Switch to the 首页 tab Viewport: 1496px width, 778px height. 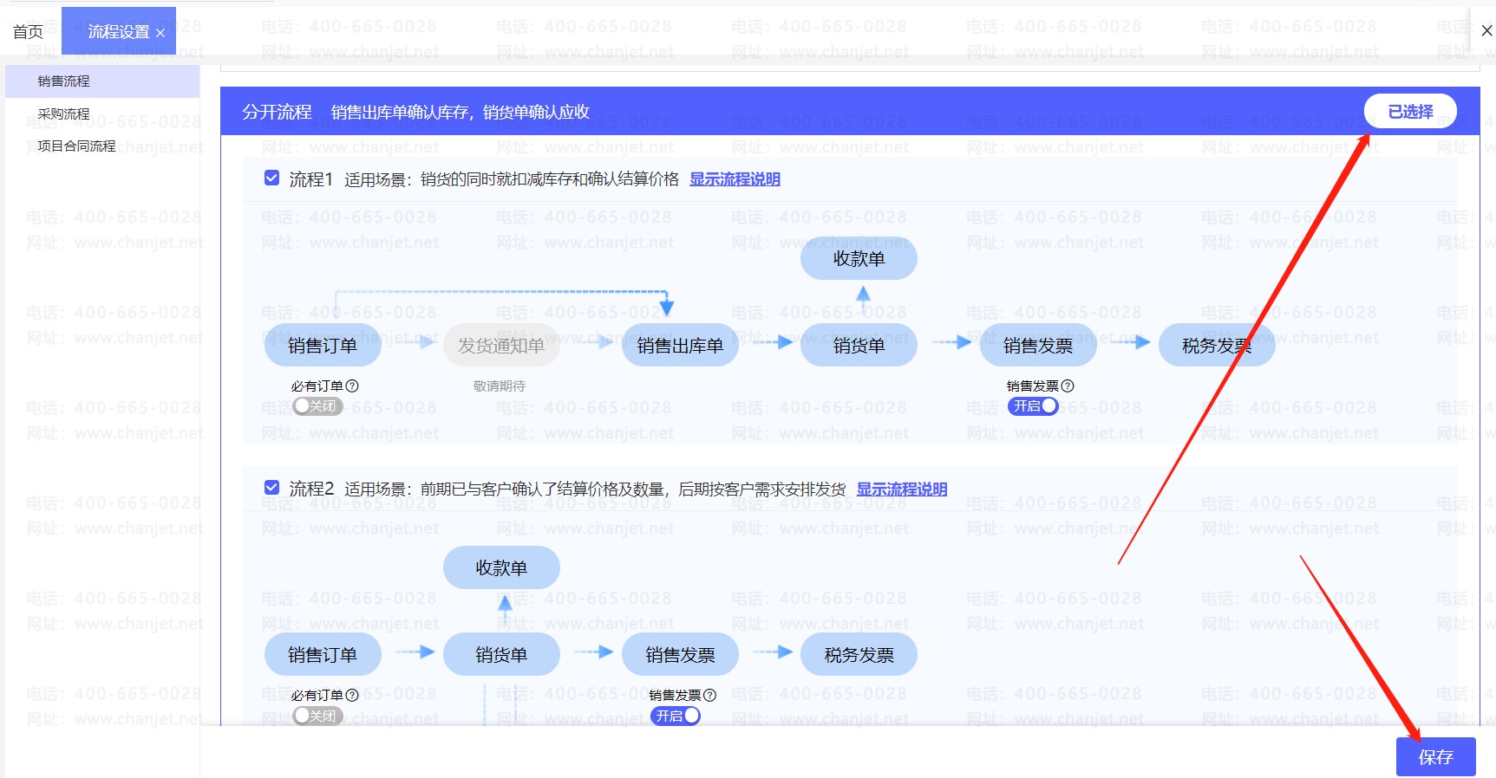(x=28, y=32)
